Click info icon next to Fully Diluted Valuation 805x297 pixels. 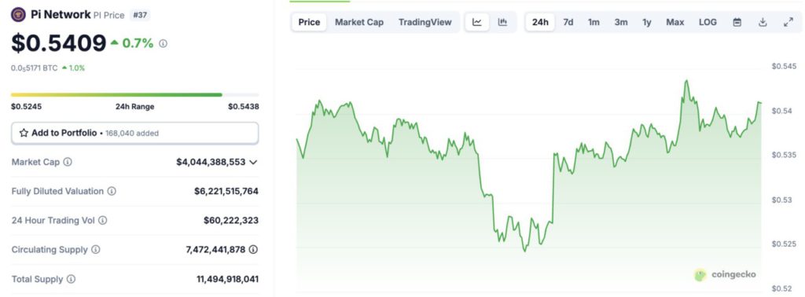(x=112, y=192)
